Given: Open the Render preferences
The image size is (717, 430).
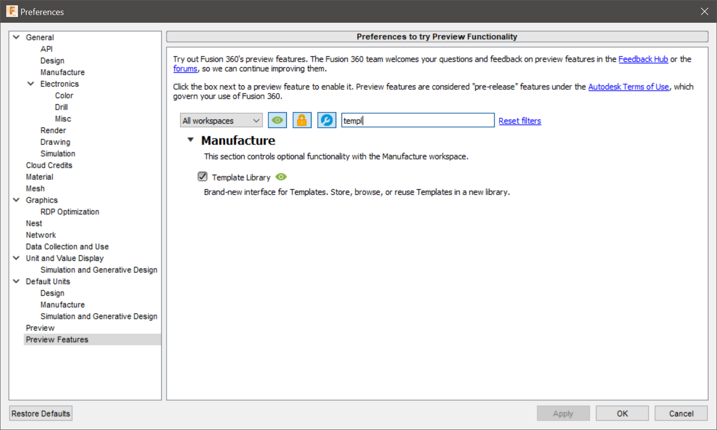Looking at the screenshot, I should (x=53, y=130).
